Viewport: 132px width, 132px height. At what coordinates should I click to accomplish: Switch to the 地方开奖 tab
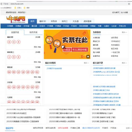(x=33, y=32)
